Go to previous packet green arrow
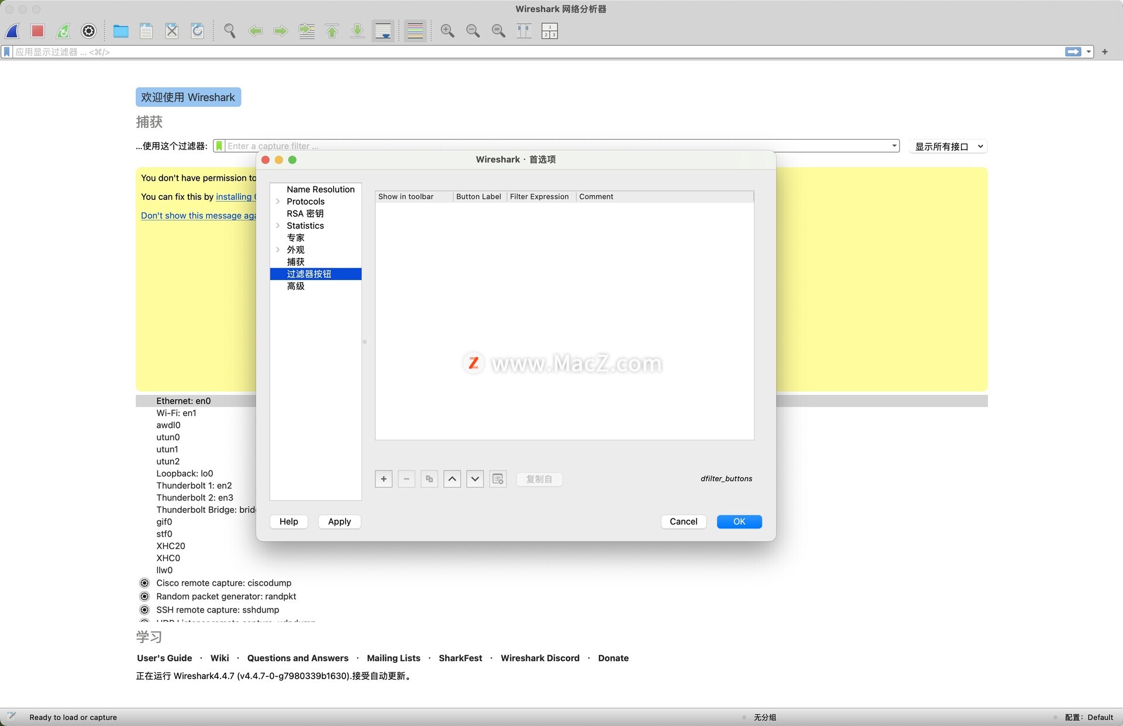1123x726 pixels. coord(256,31)
